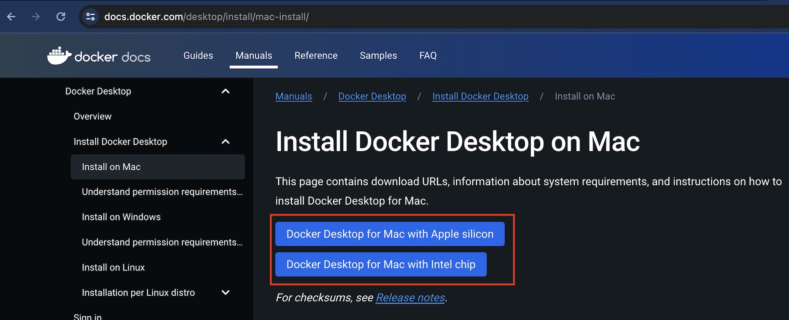This screenshot has height=320, width=789.
Task: Download Docker Desktop for Mac with Apple silicon
Action: 390,234
